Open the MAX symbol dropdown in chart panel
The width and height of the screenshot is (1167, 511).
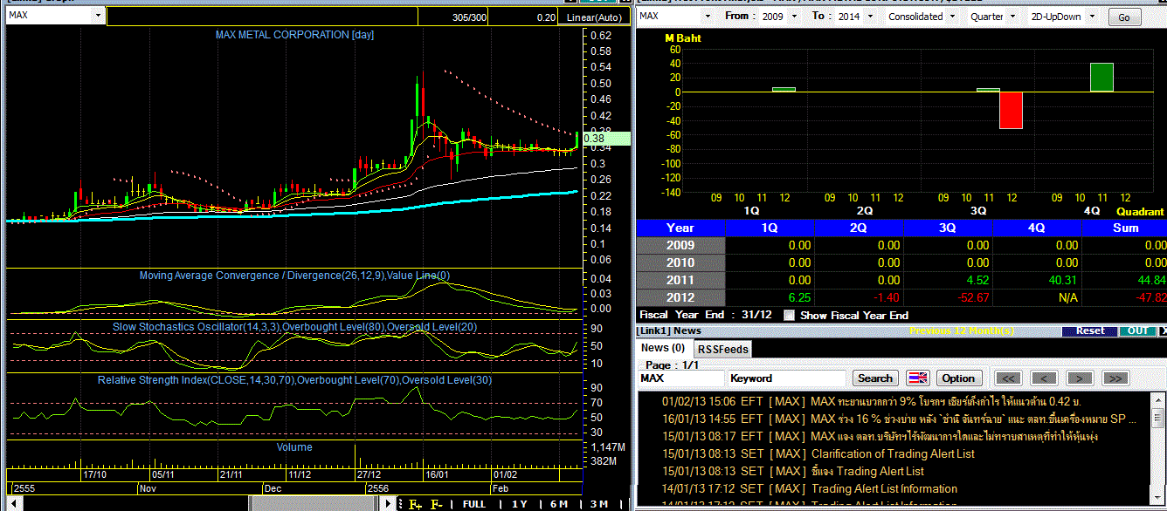coord(98,17)
